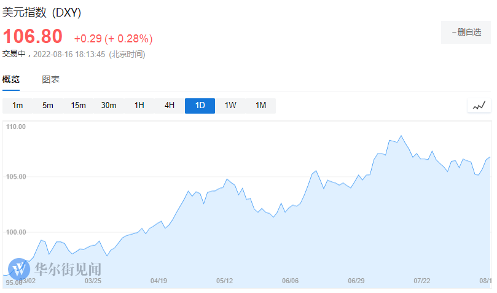Click the 美元指数 (DXY) title

click(x=42, y=13)
